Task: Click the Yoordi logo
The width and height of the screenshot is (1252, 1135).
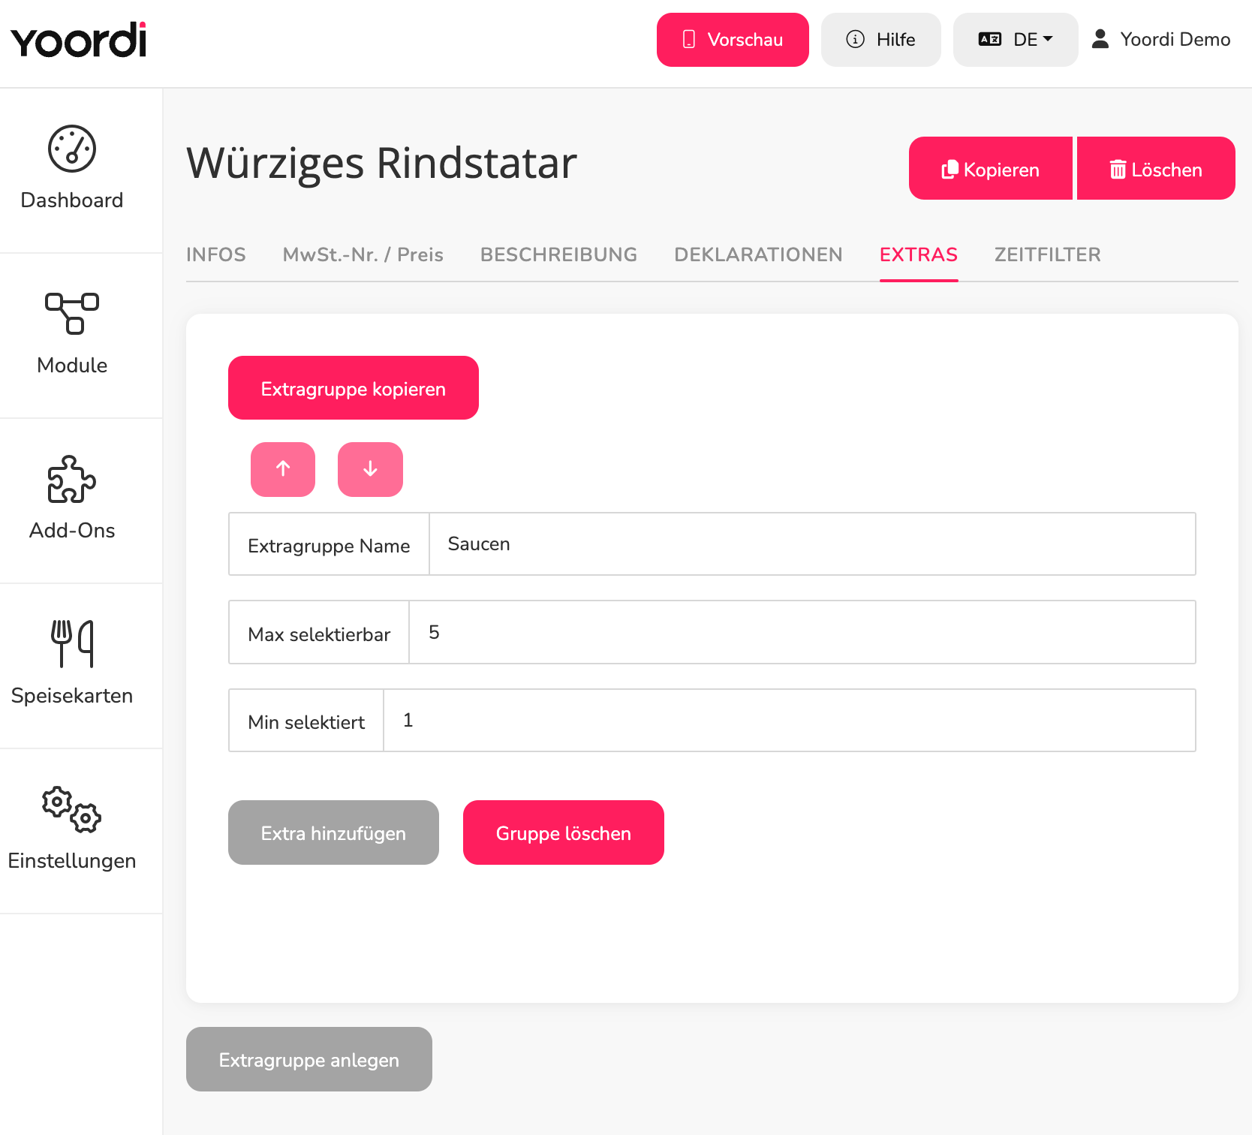Action: point(79,41)
